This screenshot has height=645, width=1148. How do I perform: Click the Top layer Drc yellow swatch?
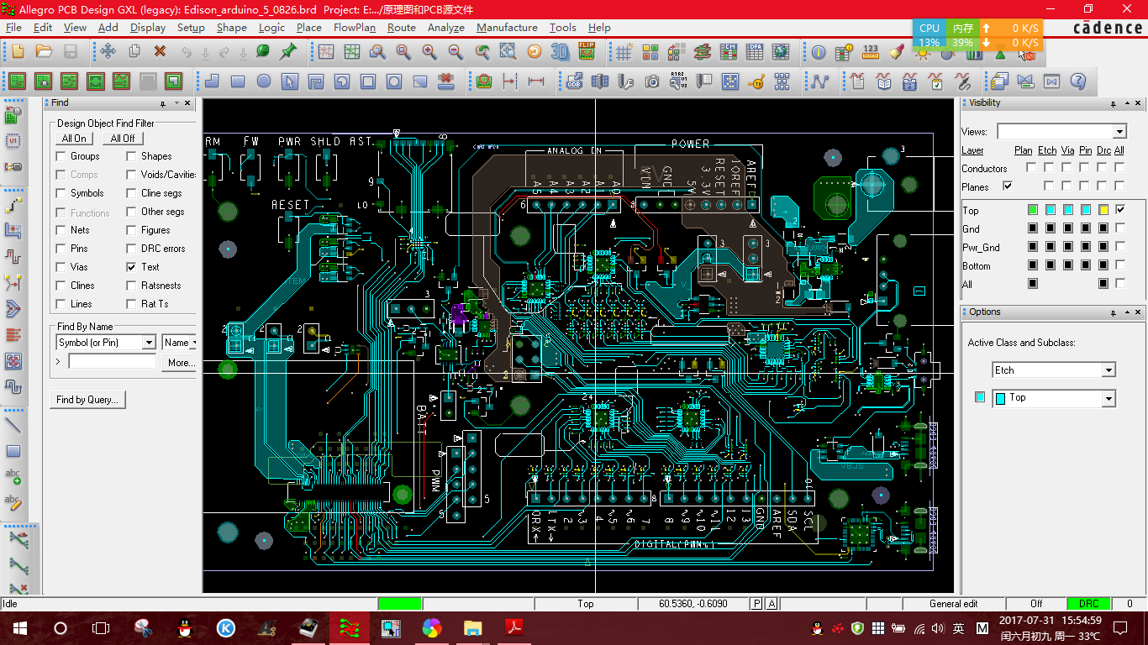(1103, 209)
